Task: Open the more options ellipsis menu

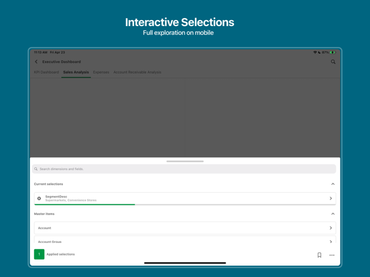Action: (332, 255)
